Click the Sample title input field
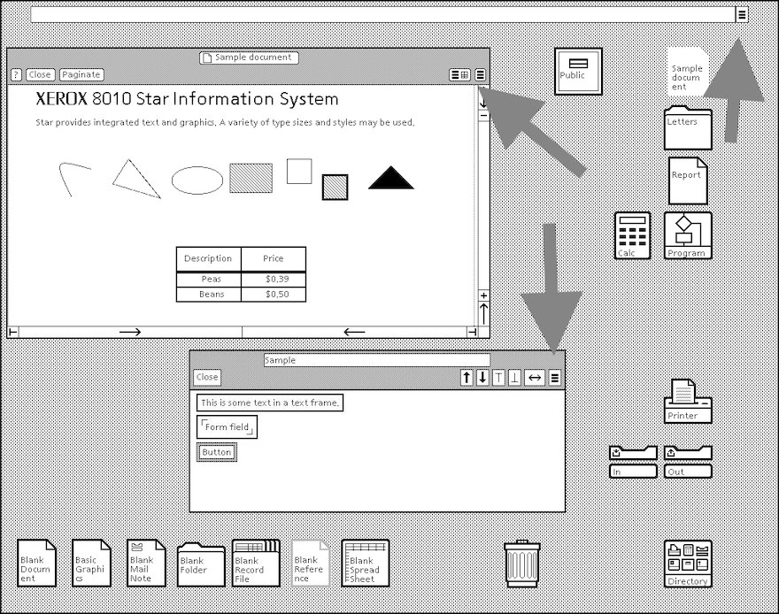The image size is (779, 614). point(376,360)
